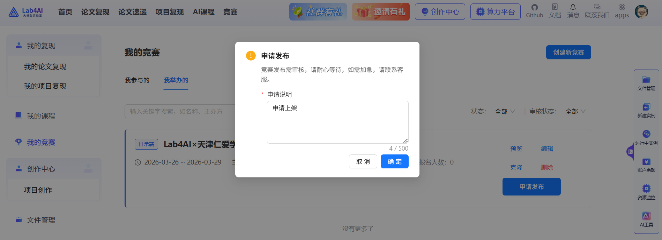Open 项目创作 in the sidebar
The image size is (662, 240).
click(38, 190)
